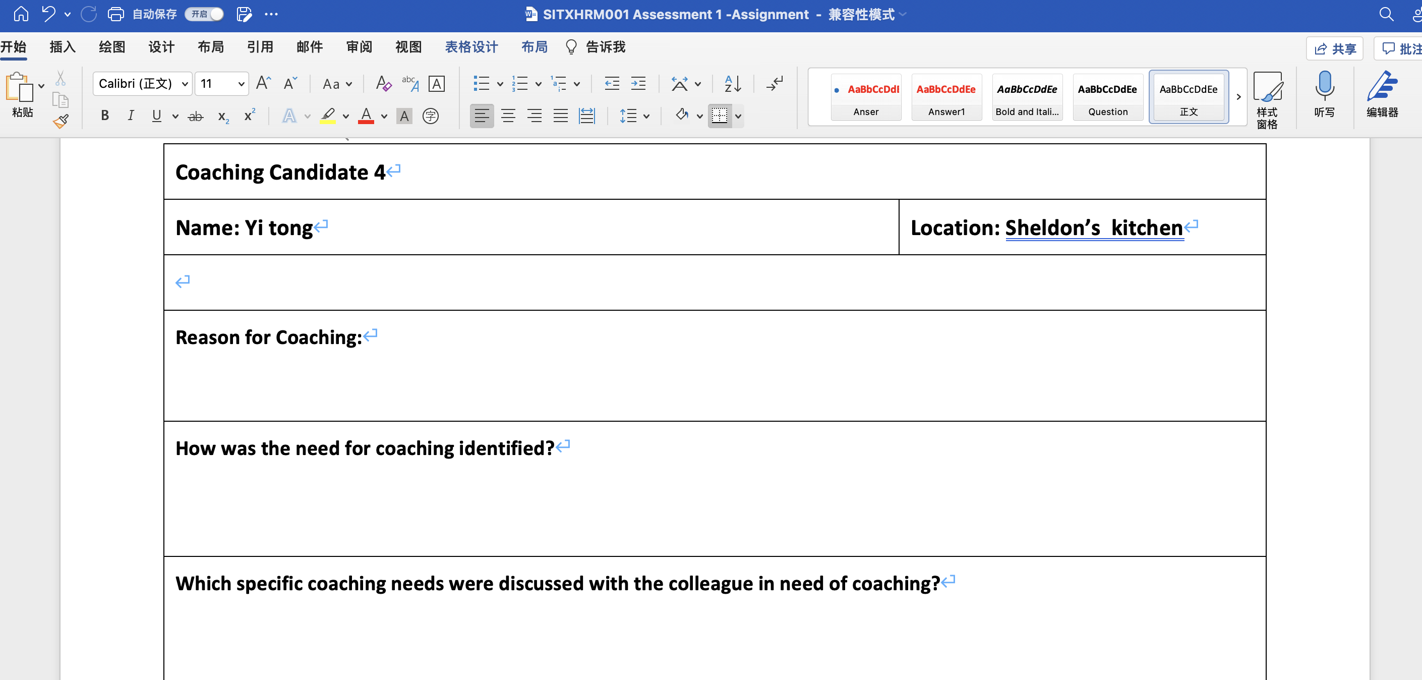The width and height of the screenshot is (1422, 680).
Task: Apply the Bold and Italic style
Action: point(1027,97)
